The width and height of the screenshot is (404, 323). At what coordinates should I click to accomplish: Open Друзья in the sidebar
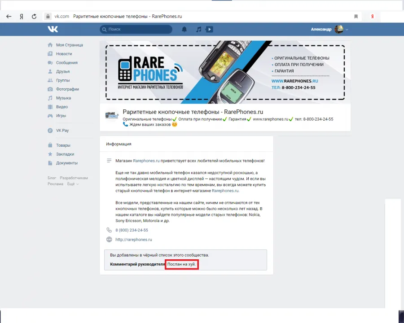pos(63,72)
